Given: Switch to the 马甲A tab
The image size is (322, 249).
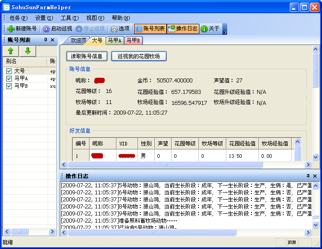Looking at the screenshot, I should click(115, 41).
